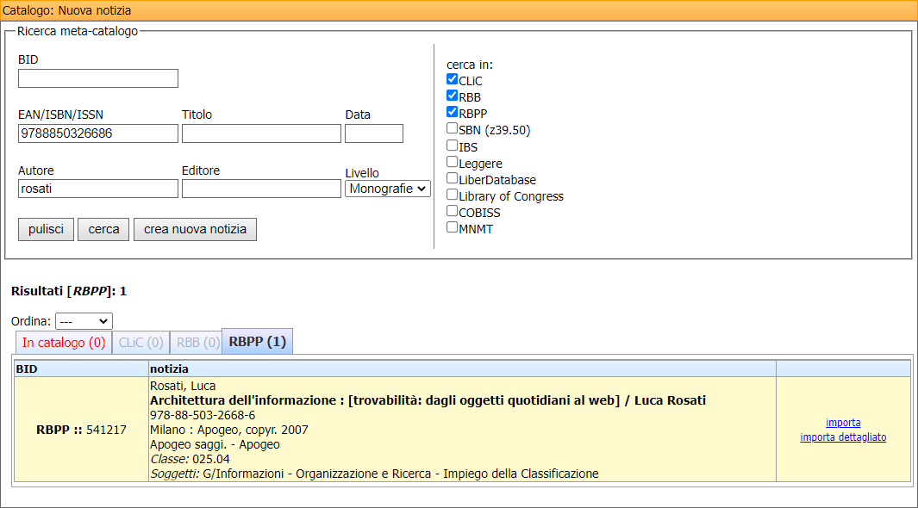Click the cerca search button

click(x=103, y=229)
